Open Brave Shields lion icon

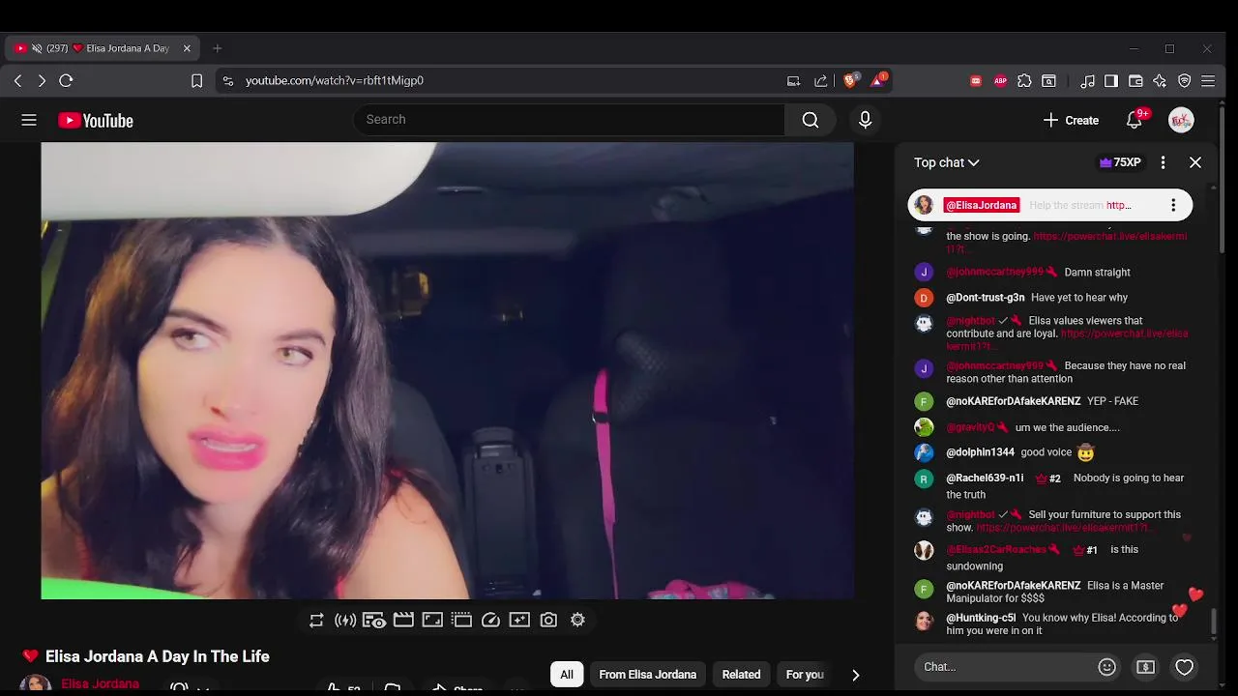coord(850,81)
